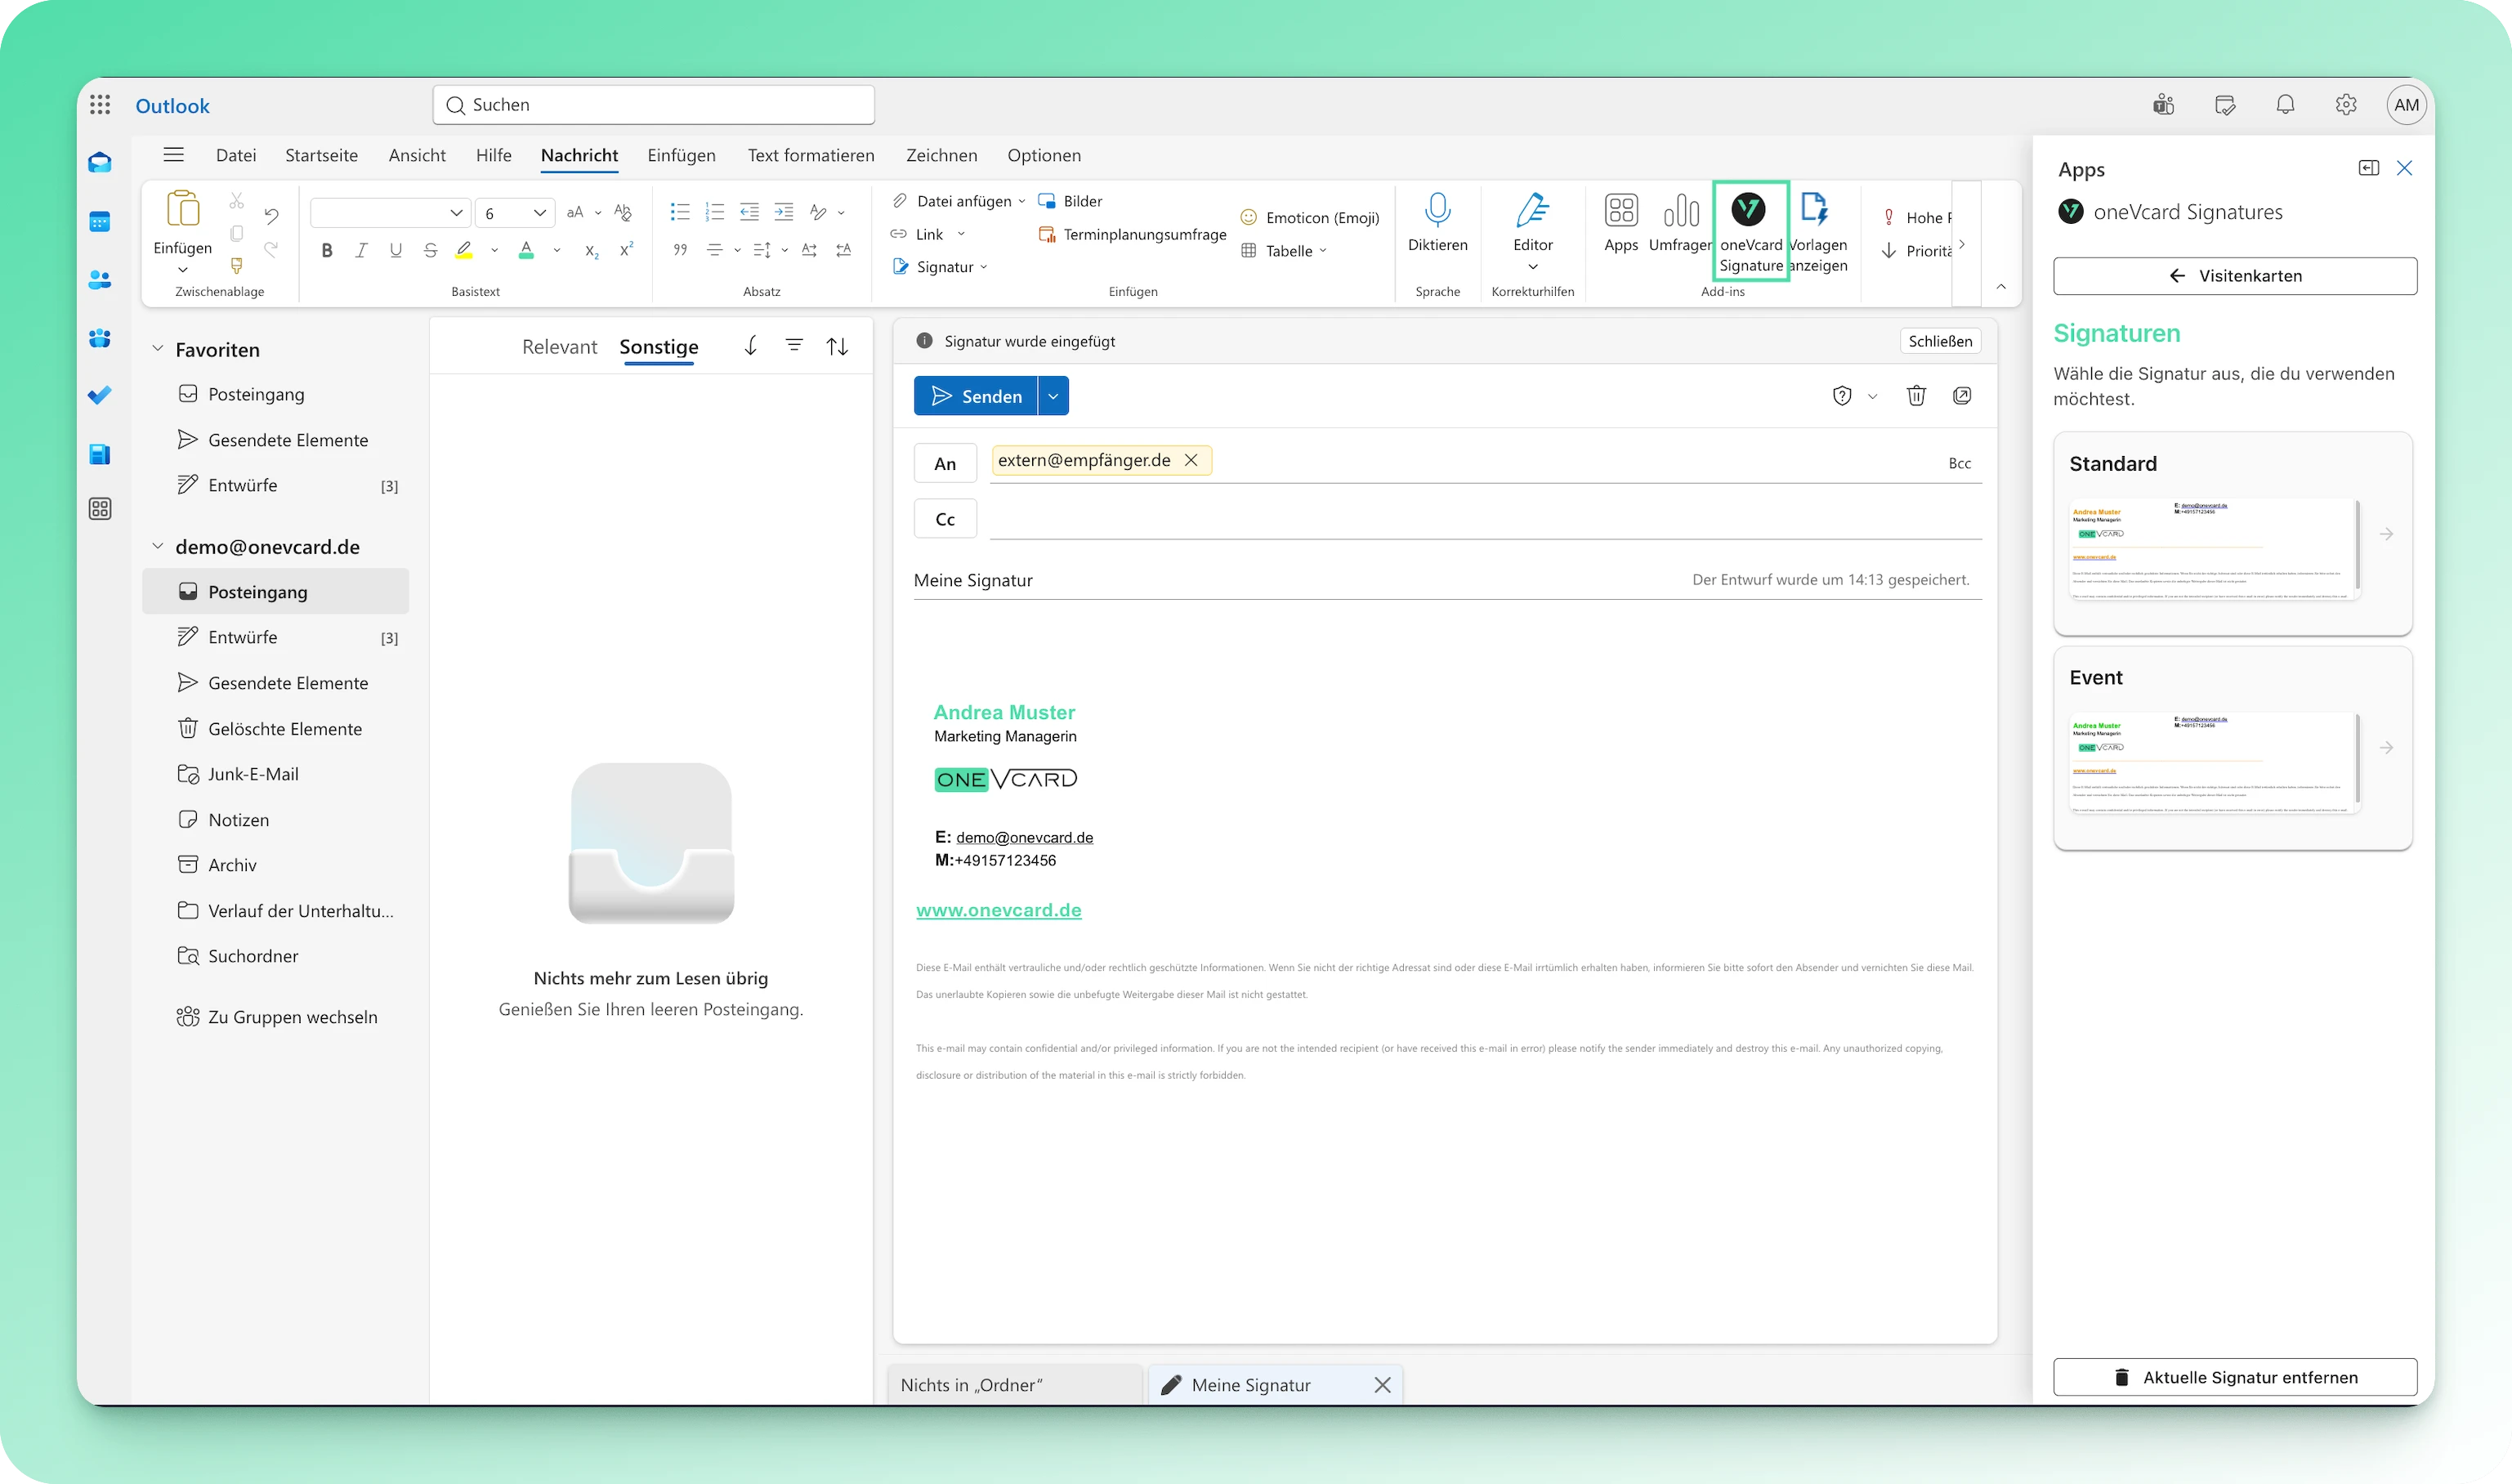Screen dimensions: 2512x1484
Task: Apply the font color swatch
Action: click(x=526, y=251)
